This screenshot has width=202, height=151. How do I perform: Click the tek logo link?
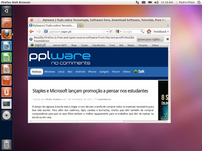point(139,71)
